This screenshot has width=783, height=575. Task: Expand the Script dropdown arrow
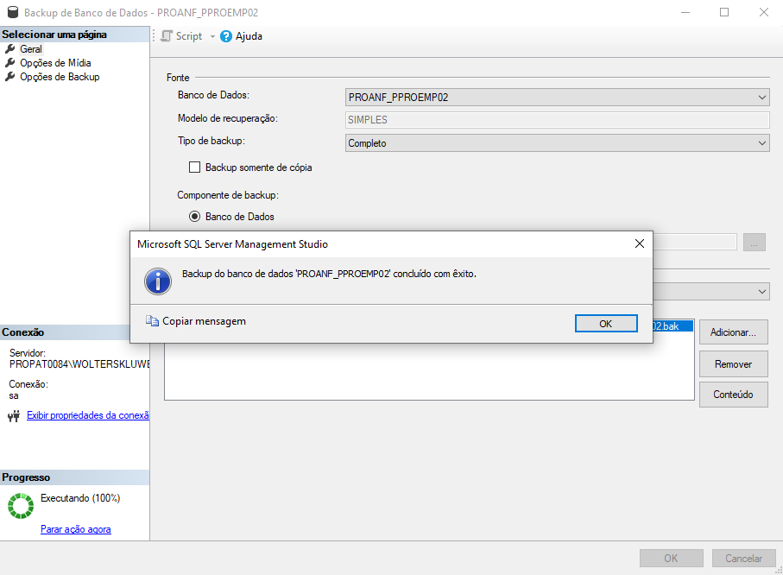coord(212,36)
